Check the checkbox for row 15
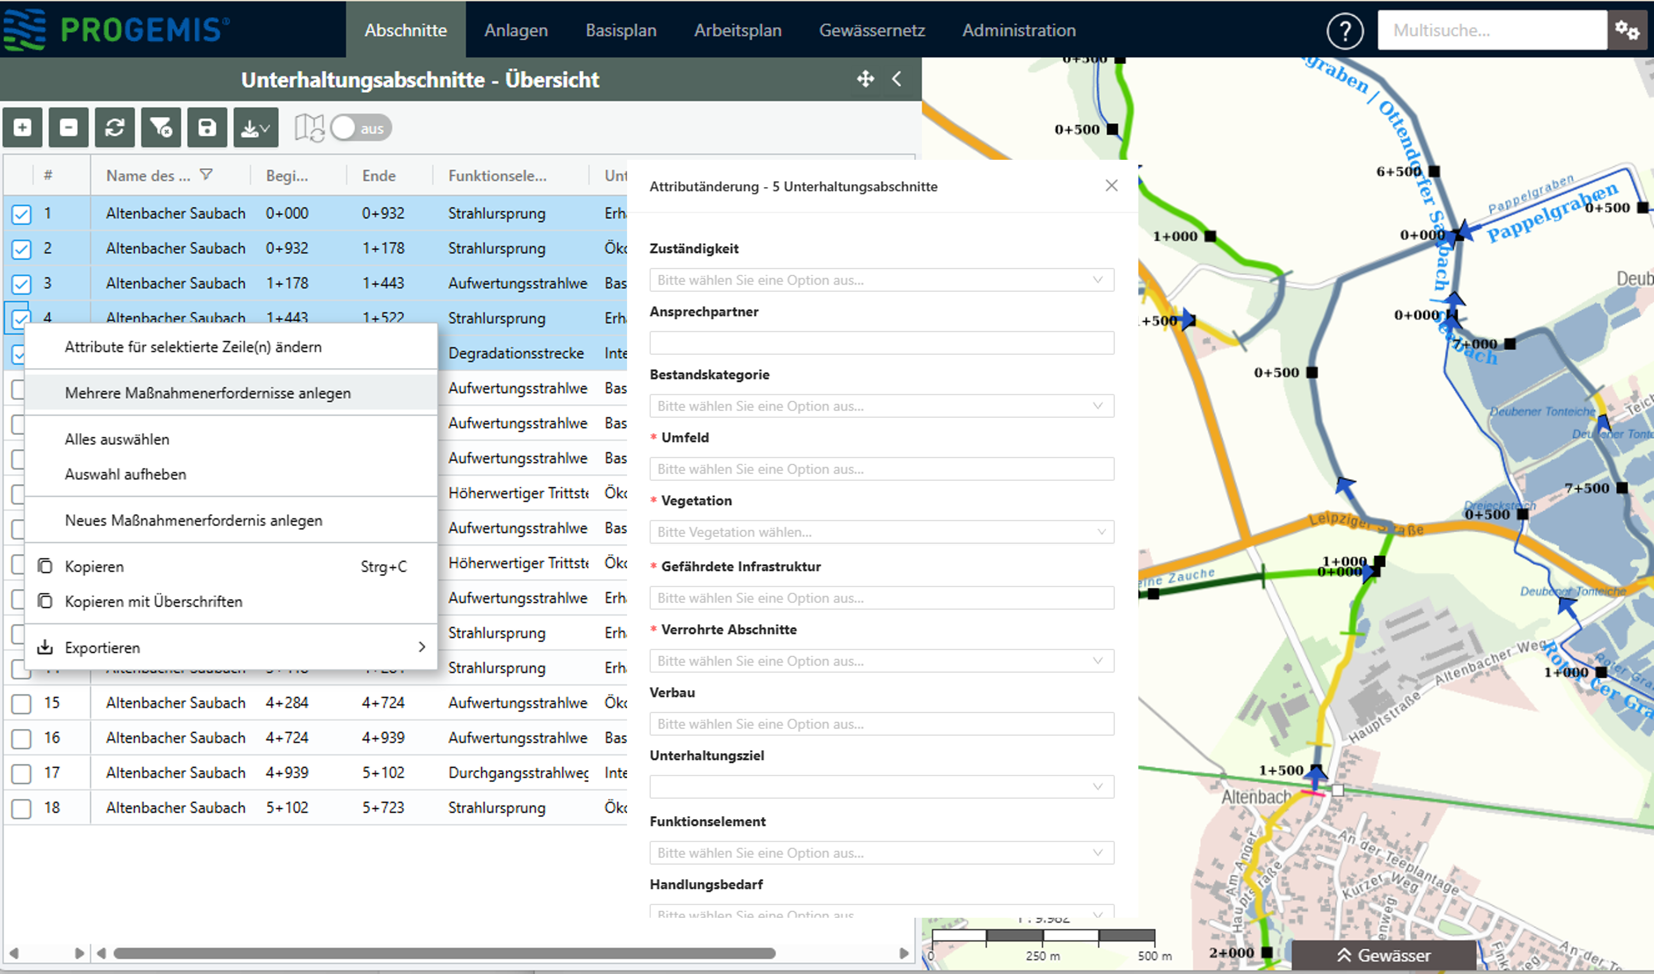The width and height of the screenshot is (1654, 974). click(x=21, y=704)
